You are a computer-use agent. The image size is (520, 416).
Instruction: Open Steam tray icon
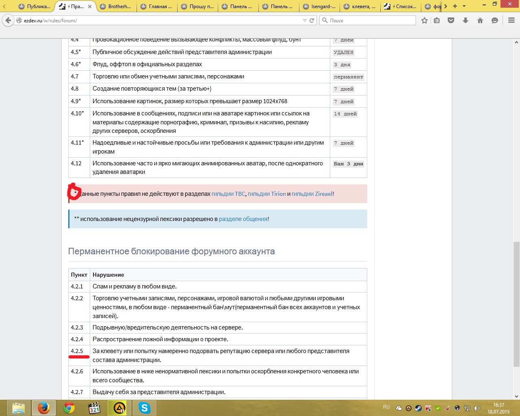coord(418,408)
